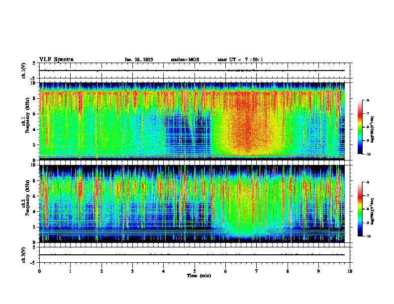The image size is (394, 304).
Task: Select the "start UT = 7:50:1" text
Action: pyautogui.click(x=240, y=60)
